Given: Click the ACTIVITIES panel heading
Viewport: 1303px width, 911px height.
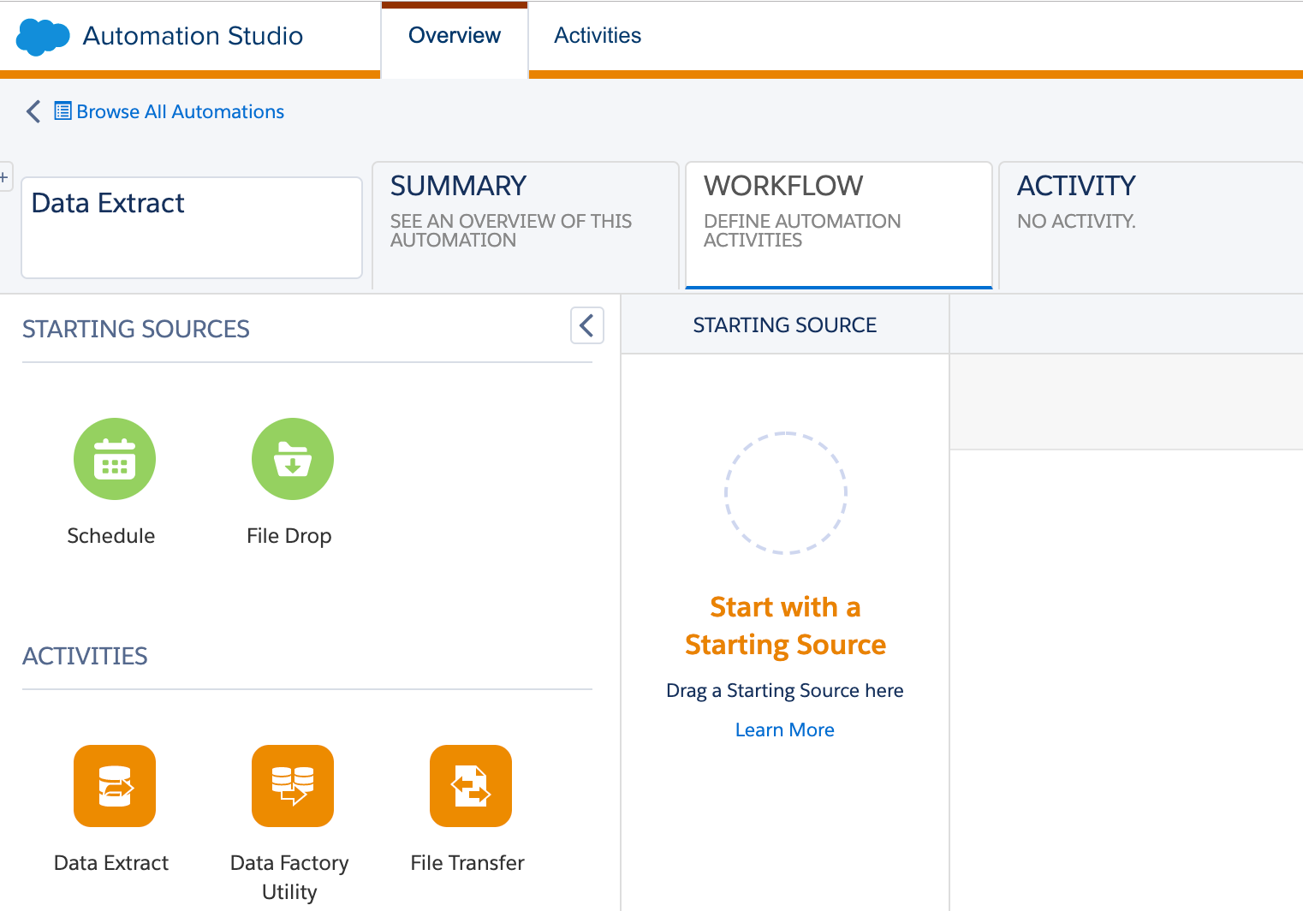Looking at the screenshot, I should pyautogui.click(x=85, y=656).
